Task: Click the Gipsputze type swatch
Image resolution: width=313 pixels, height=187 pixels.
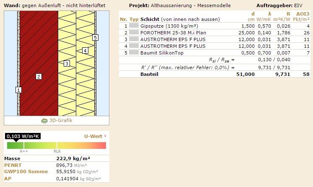Action: point(134,26)
